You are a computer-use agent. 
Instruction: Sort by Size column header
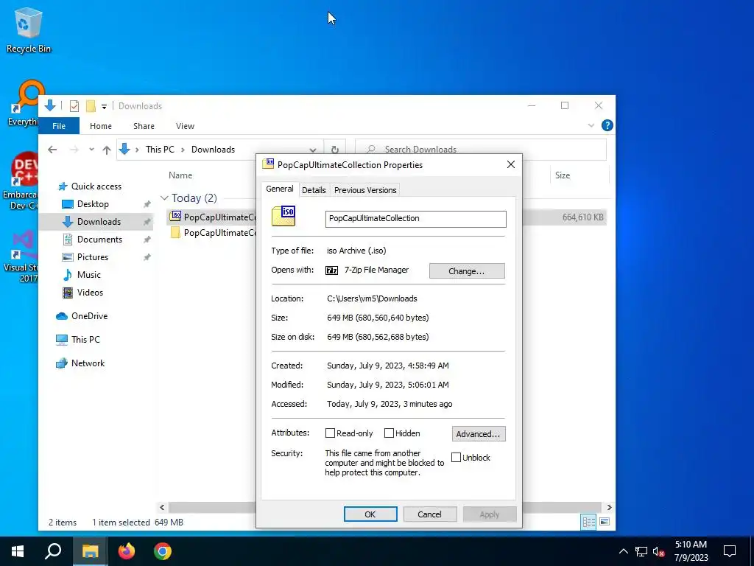click(x=563, y=175)
